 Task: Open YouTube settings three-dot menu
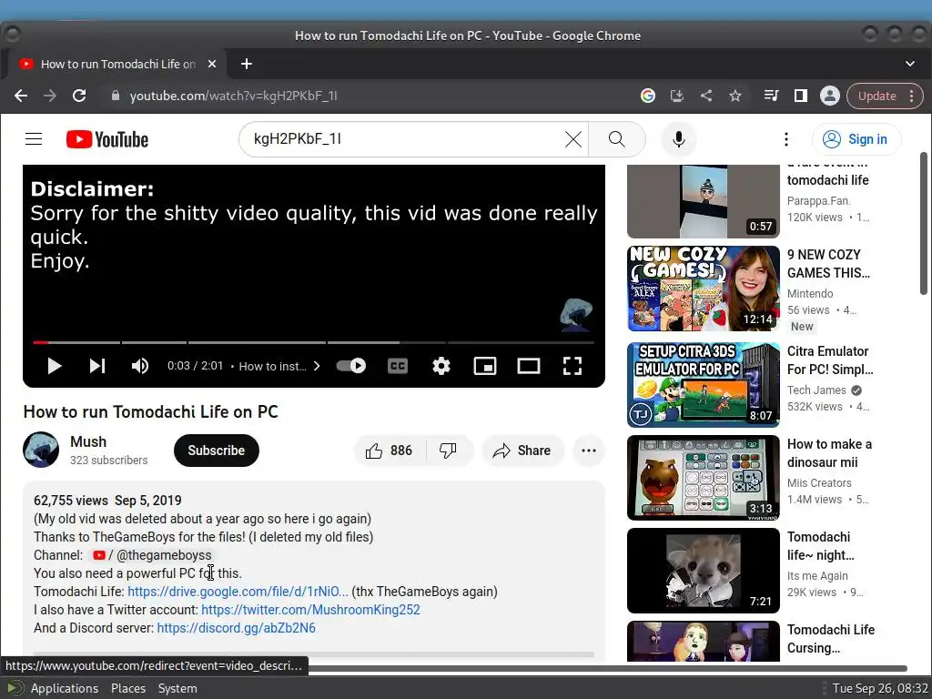click(x=785, y=139)
